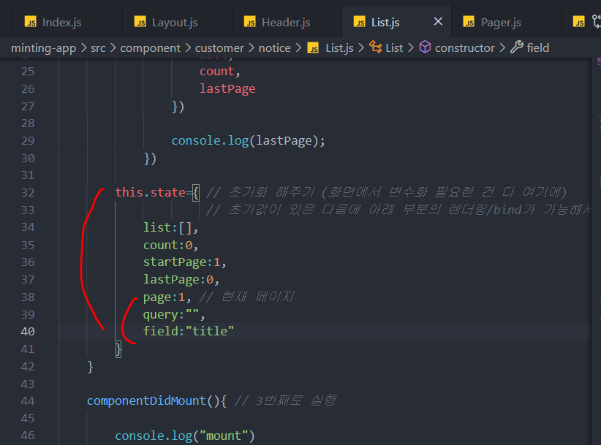601x445 pixels.
Task: Click the JS icon on List.js tab
Action: (x=360, y=22)
